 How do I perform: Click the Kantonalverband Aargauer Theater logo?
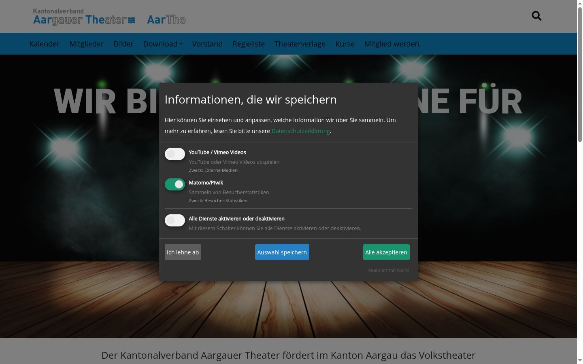84,17
